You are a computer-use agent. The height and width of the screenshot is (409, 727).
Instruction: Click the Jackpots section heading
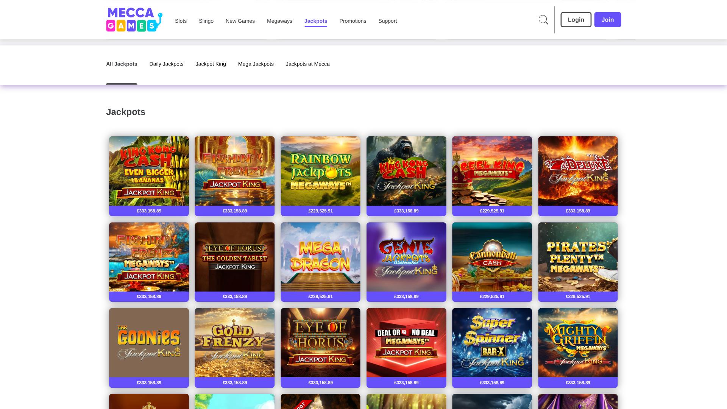coord(126,112)
